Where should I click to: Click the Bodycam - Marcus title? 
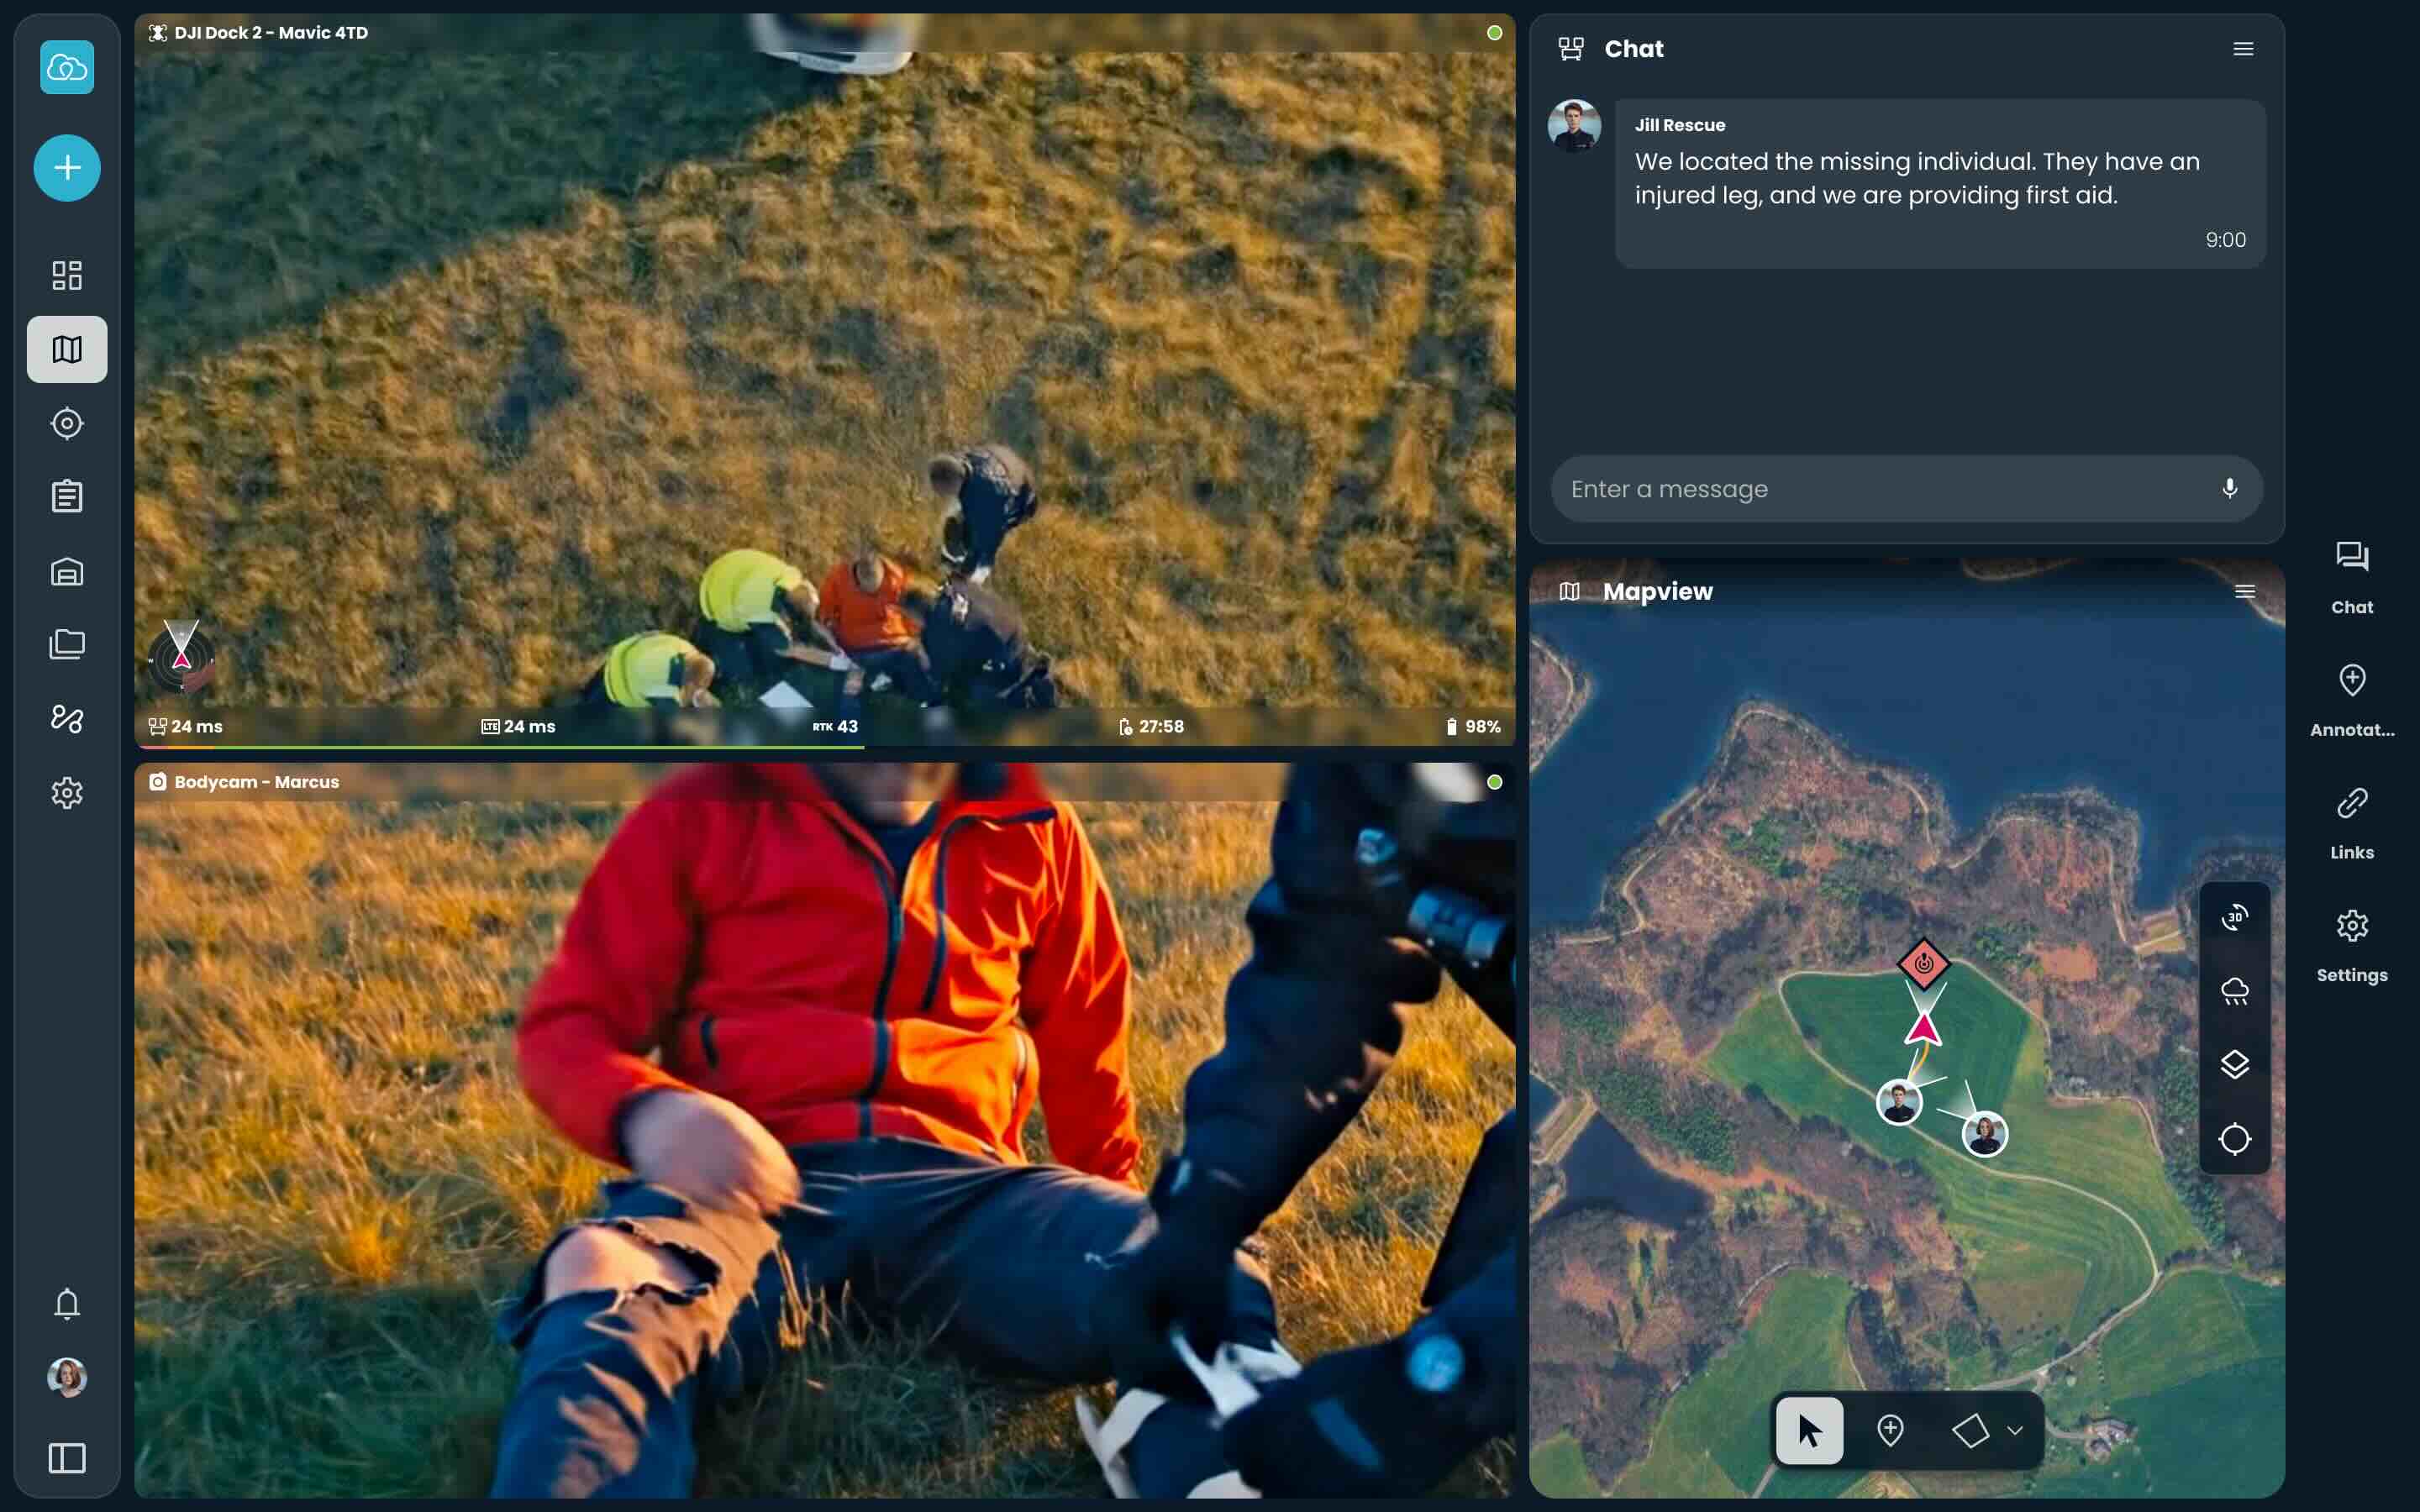pyautogui.click(x=256, y=782)
